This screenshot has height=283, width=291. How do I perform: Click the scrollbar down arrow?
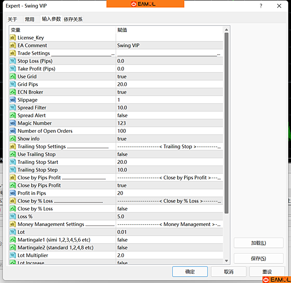coord(226,261)
